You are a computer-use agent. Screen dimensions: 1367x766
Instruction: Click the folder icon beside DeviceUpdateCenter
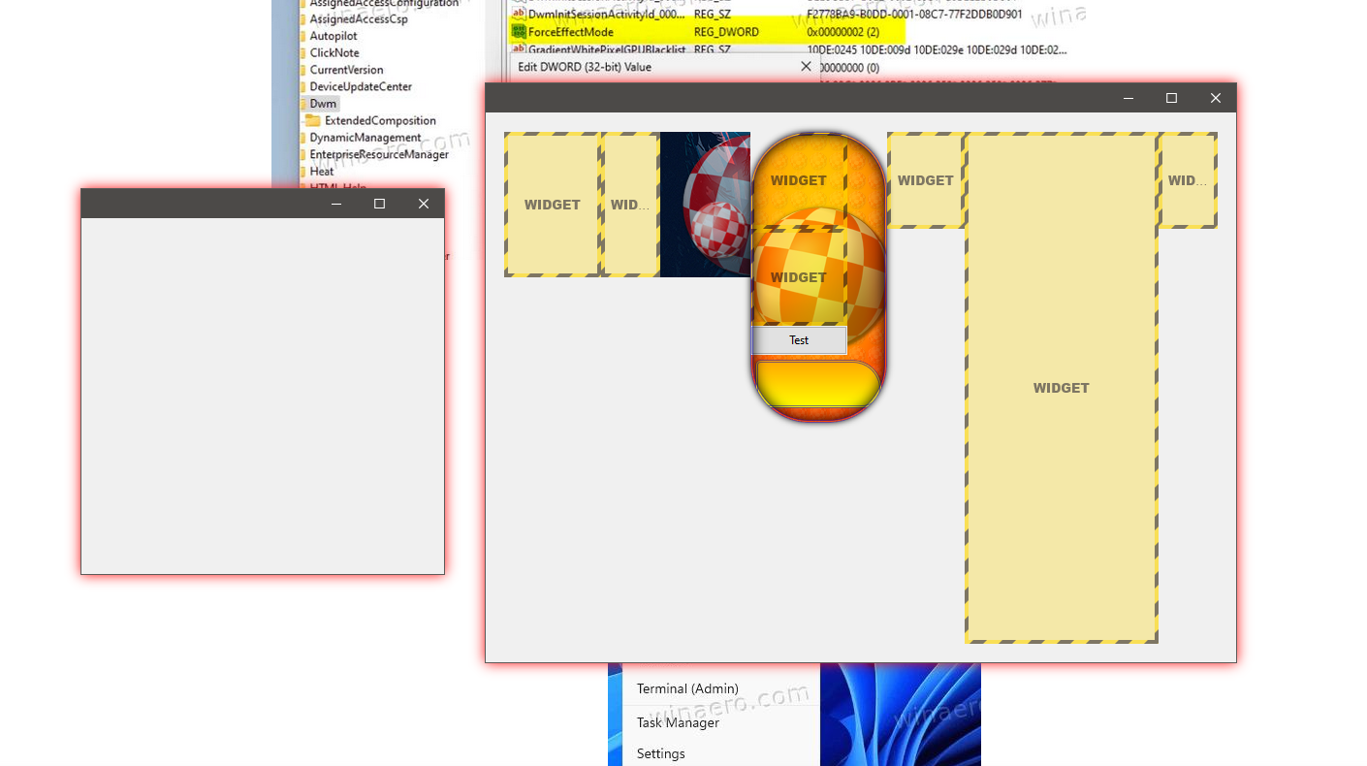click(x=303, y=86)
